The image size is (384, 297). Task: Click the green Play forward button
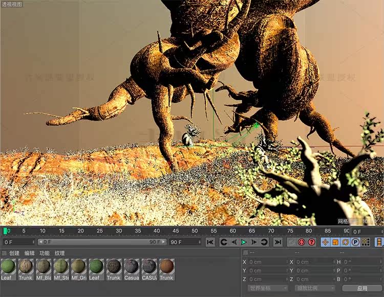(x=244, y=242)
